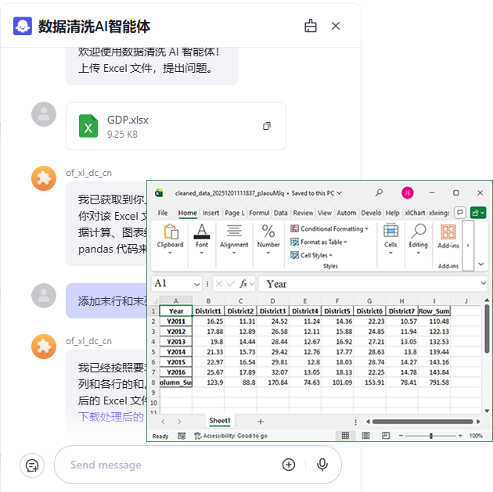Select column D header
The width and height of the screenshot is (493, 492).
click(x=272, y=300)
